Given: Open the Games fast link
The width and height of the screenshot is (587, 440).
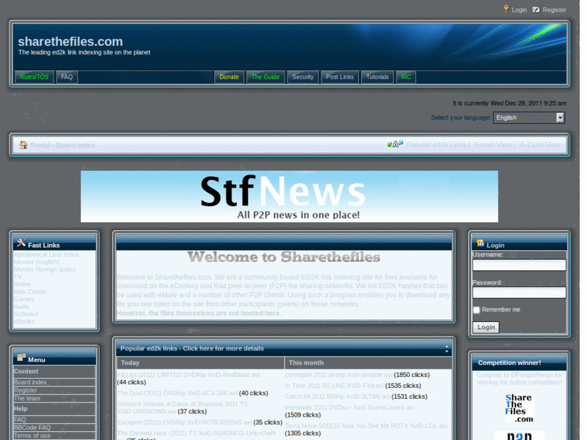Looking at the screenshot, I should [24, 299].
